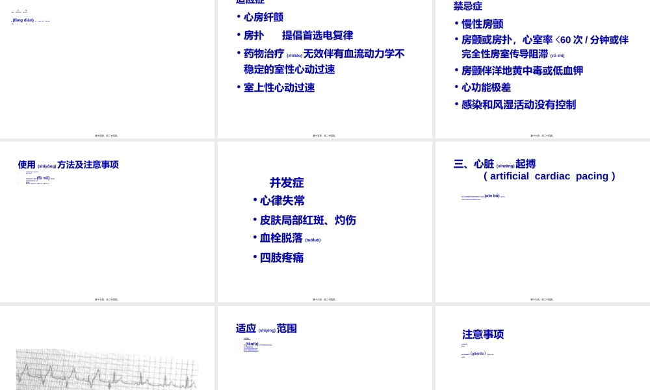This screenshot has width=650, height=390.
Task: Select the slide with the 心房纤颤 bullet
Action: (324, 69)
